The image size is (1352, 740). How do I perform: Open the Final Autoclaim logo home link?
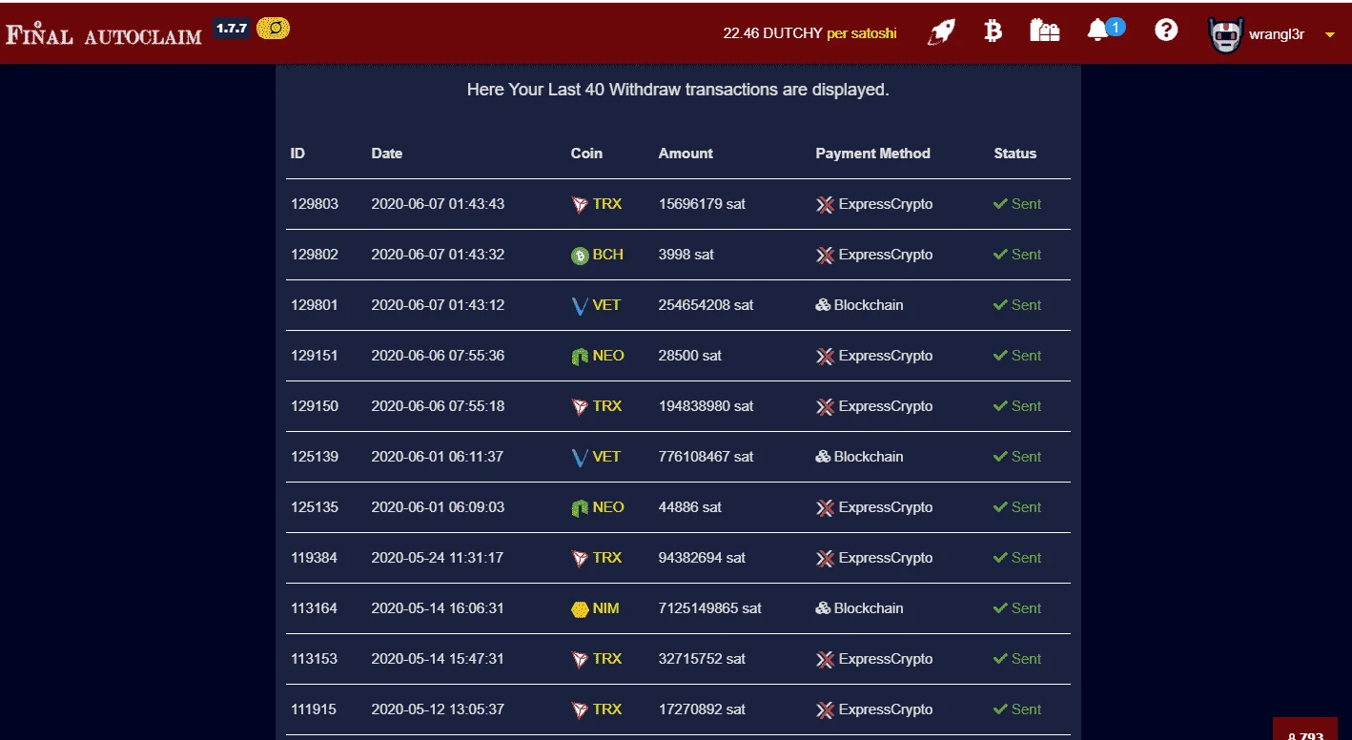pyautogui.click(x=104, y=34)
